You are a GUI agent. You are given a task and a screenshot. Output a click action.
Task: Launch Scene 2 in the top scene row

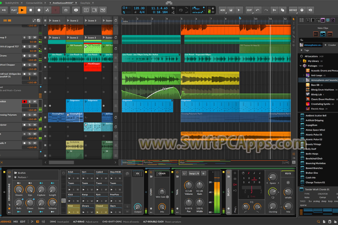[x=68, y=21]
